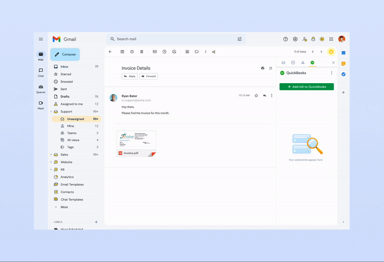Viewport: 384px width, 262px height.
Task: Add this email to tasks
Action: [174, 52]
